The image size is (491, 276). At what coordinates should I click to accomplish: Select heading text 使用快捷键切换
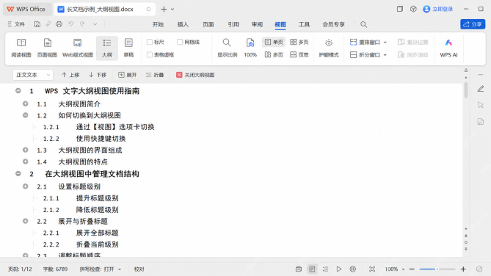pos(101,139)
